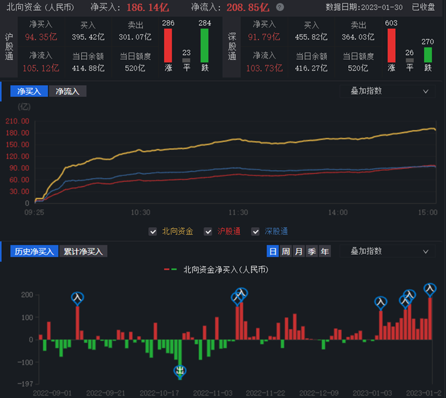Click the red 涨 bar showing 603 in 深股通
Screen dimensions: 446x398
392,45
